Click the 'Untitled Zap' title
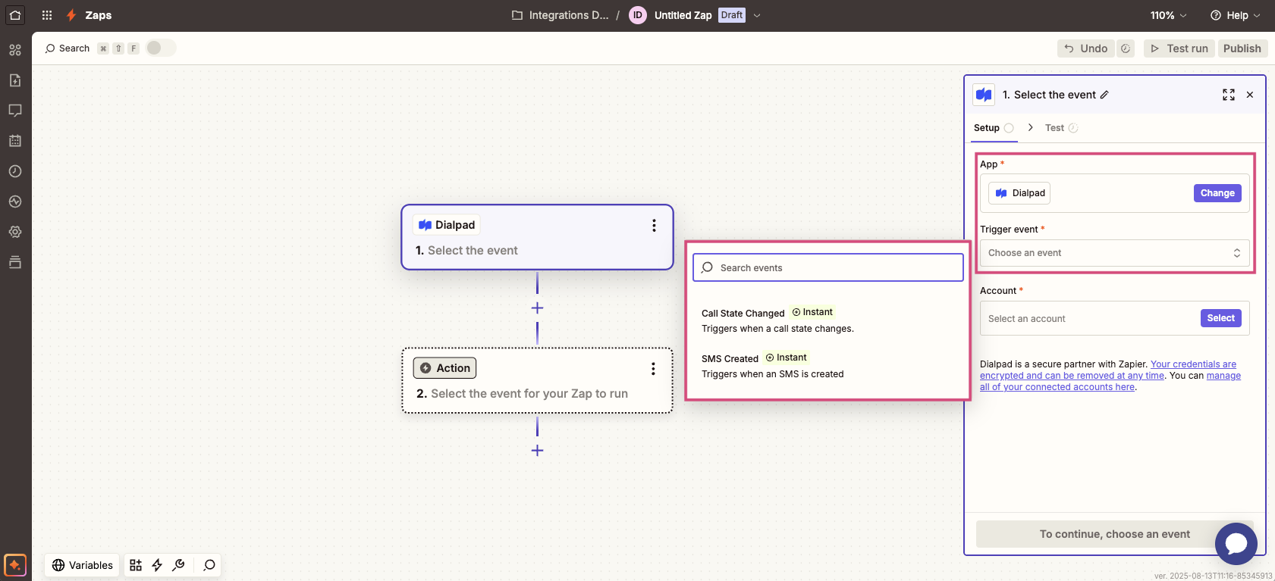1275x581 pixels. (x=683, y=15)
